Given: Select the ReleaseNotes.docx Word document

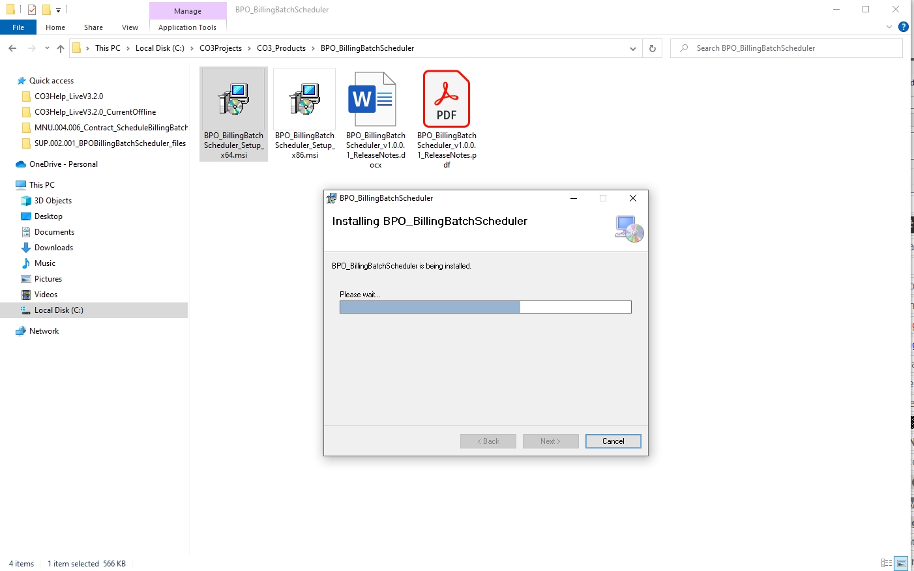Looking at the screenshot, I should tap(372, 99).
